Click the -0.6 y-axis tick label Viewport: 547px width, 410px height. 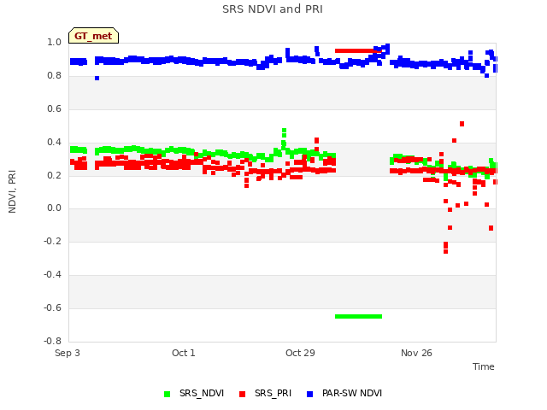[52, 307]
